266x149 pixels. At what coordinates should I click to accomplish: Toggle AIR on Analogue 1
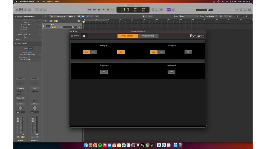tap(121, 52)
